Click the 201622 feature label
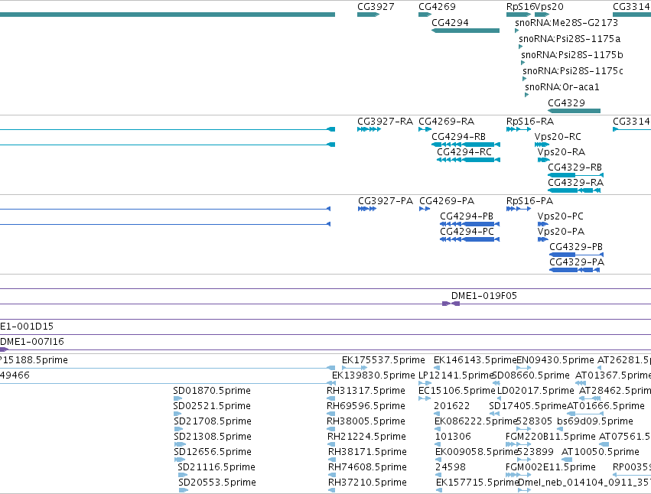Image resolution: width=651 pixels, height=494 pixels. click(451, 406)
